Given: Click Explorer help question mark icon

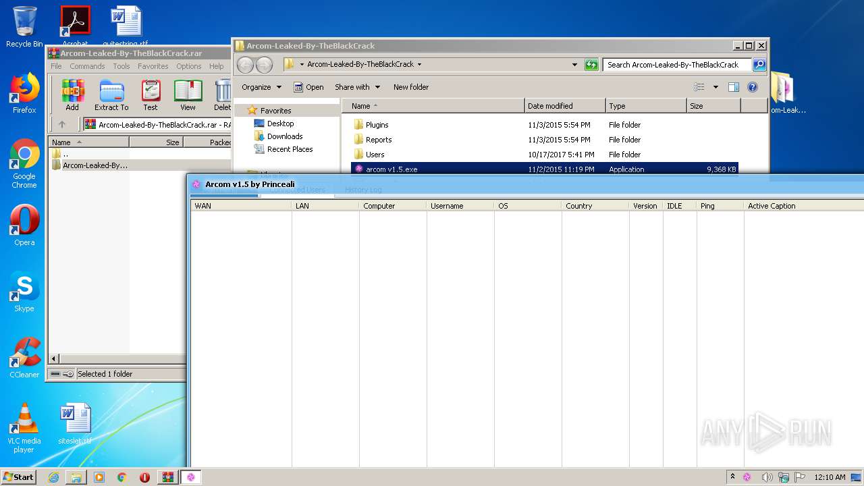Looking at the screenshot, I should [753, 87].
